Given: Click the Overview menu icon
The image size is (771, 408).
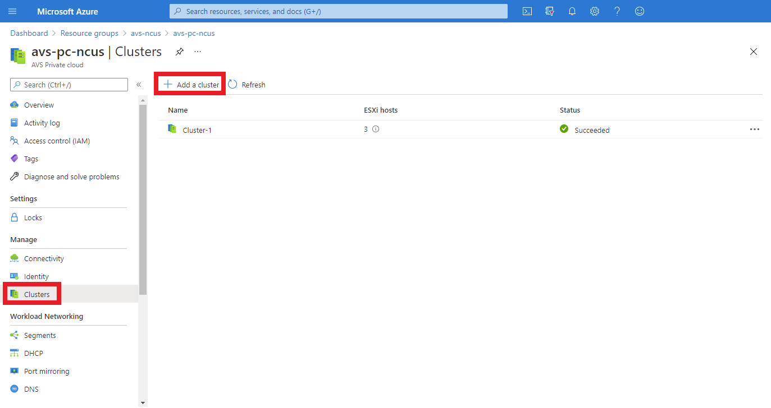Looking at the screenshot, I should click(15, 105).
